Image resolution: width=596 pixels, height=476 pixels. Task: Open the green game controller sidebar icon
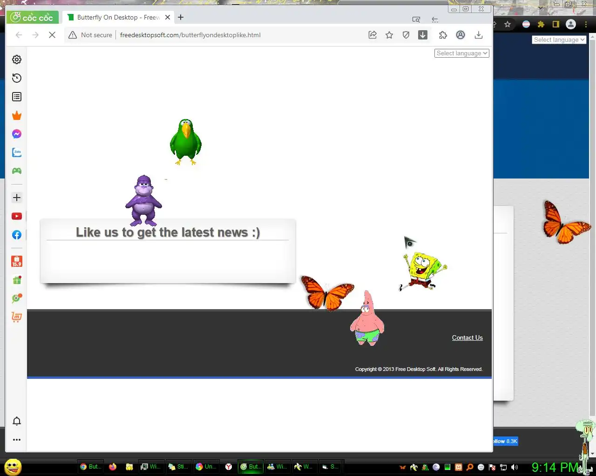17,171
